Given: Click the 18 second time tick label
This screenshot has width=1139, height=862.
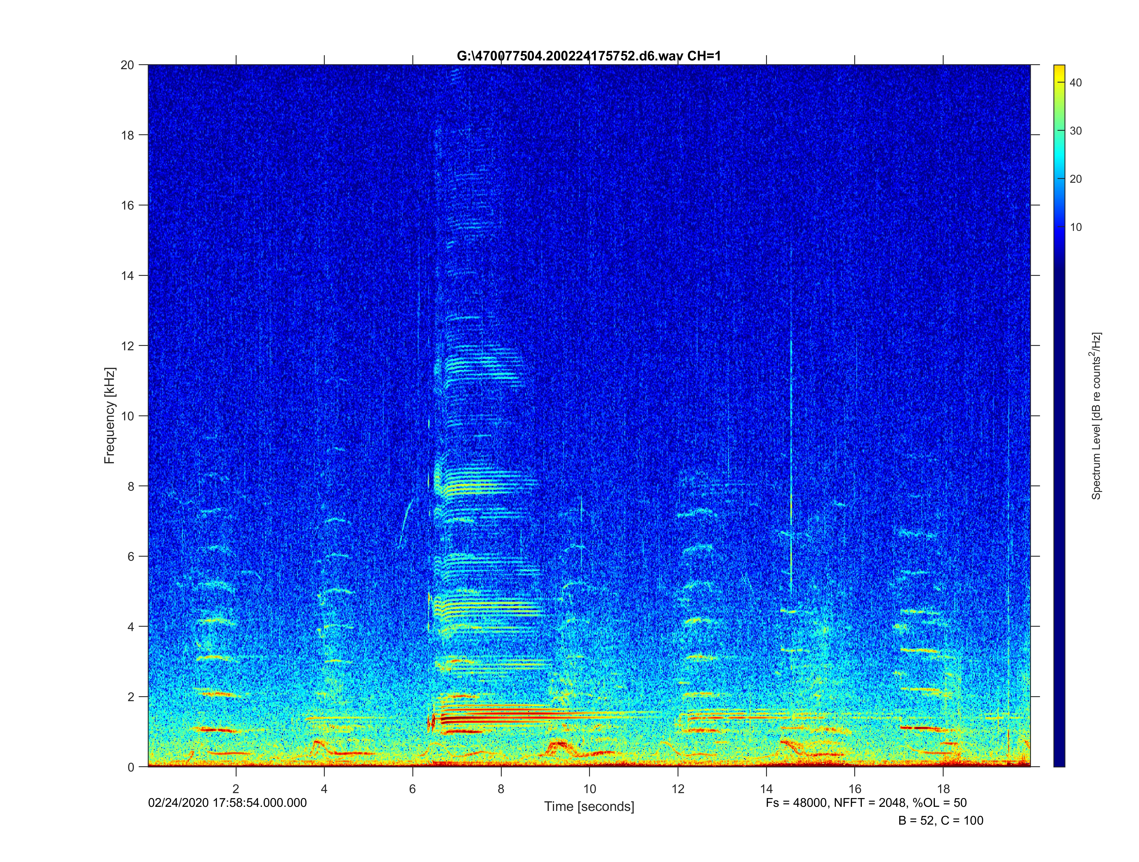Looking at the screenshot, I should tap(943, 789).
